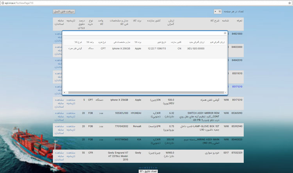Screen dimensions: 293x173
Task: Click right arrow of popup scrollbar
Action: click(x=225, y=93)
